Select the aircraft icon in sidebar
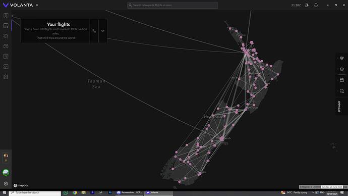This screenshot has width=348, height=196. click(6, 36)
